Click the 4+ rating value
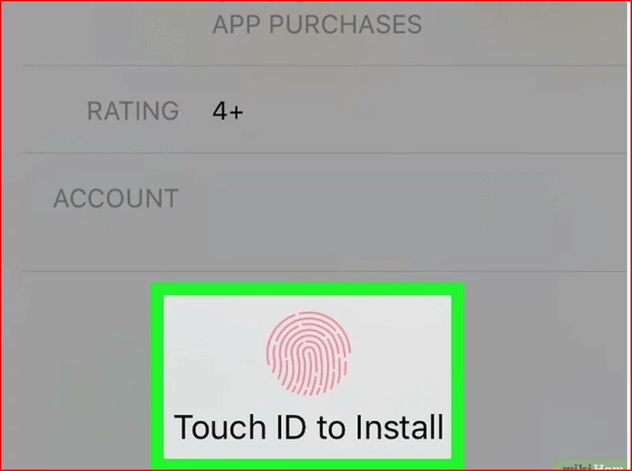This screenshot has height=471, width=632. (x=228, y=111)
